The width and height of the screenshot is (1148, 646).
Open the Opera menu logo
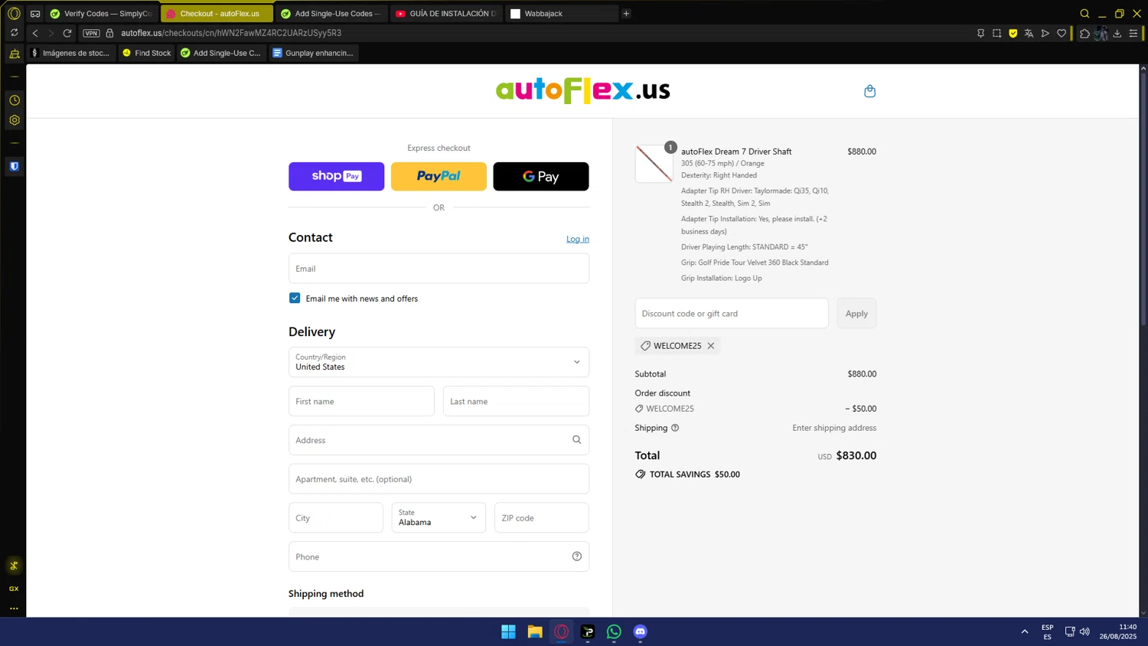(x=14, y=13)
